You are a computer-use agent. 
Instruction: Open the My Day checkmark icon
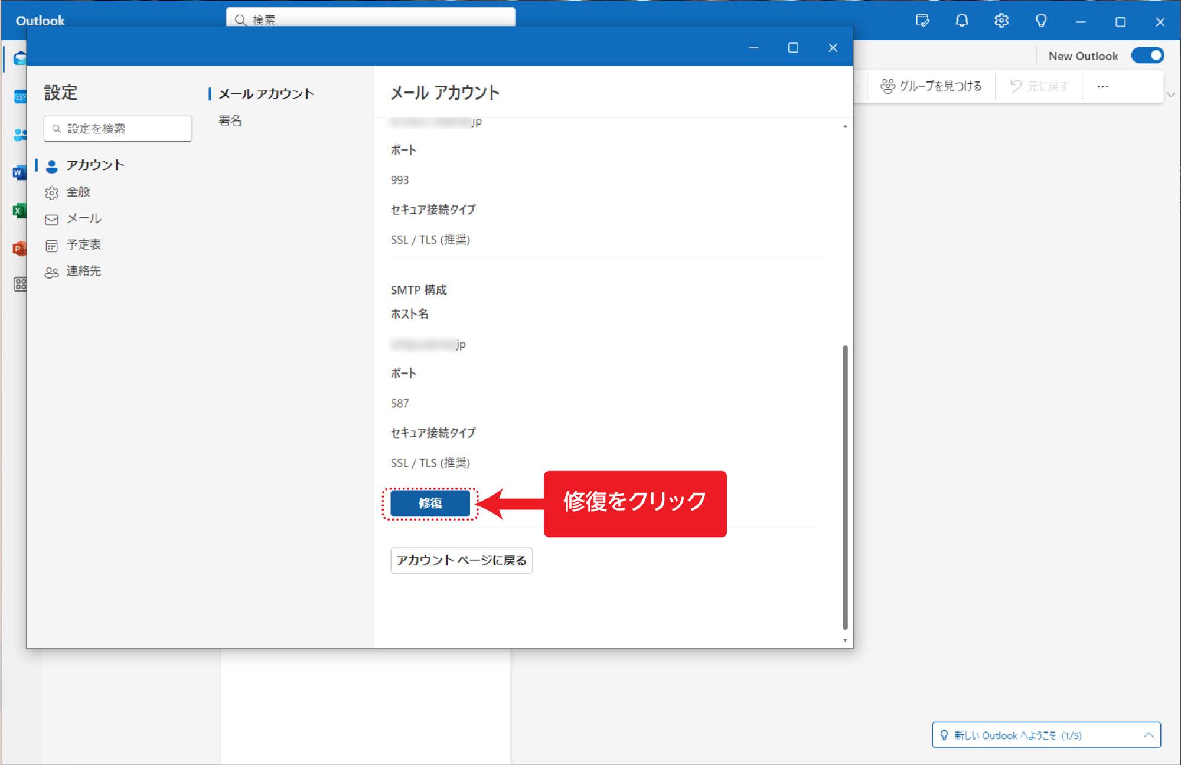click(x=922, y=21)
